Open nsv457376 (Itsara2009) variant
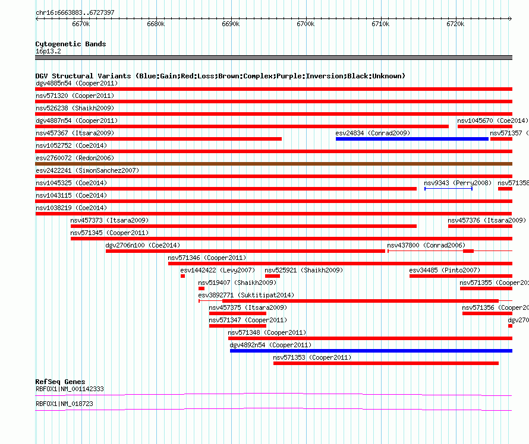Image resolution: width=529 pixels, height=444 pixels. coord(487,220)
